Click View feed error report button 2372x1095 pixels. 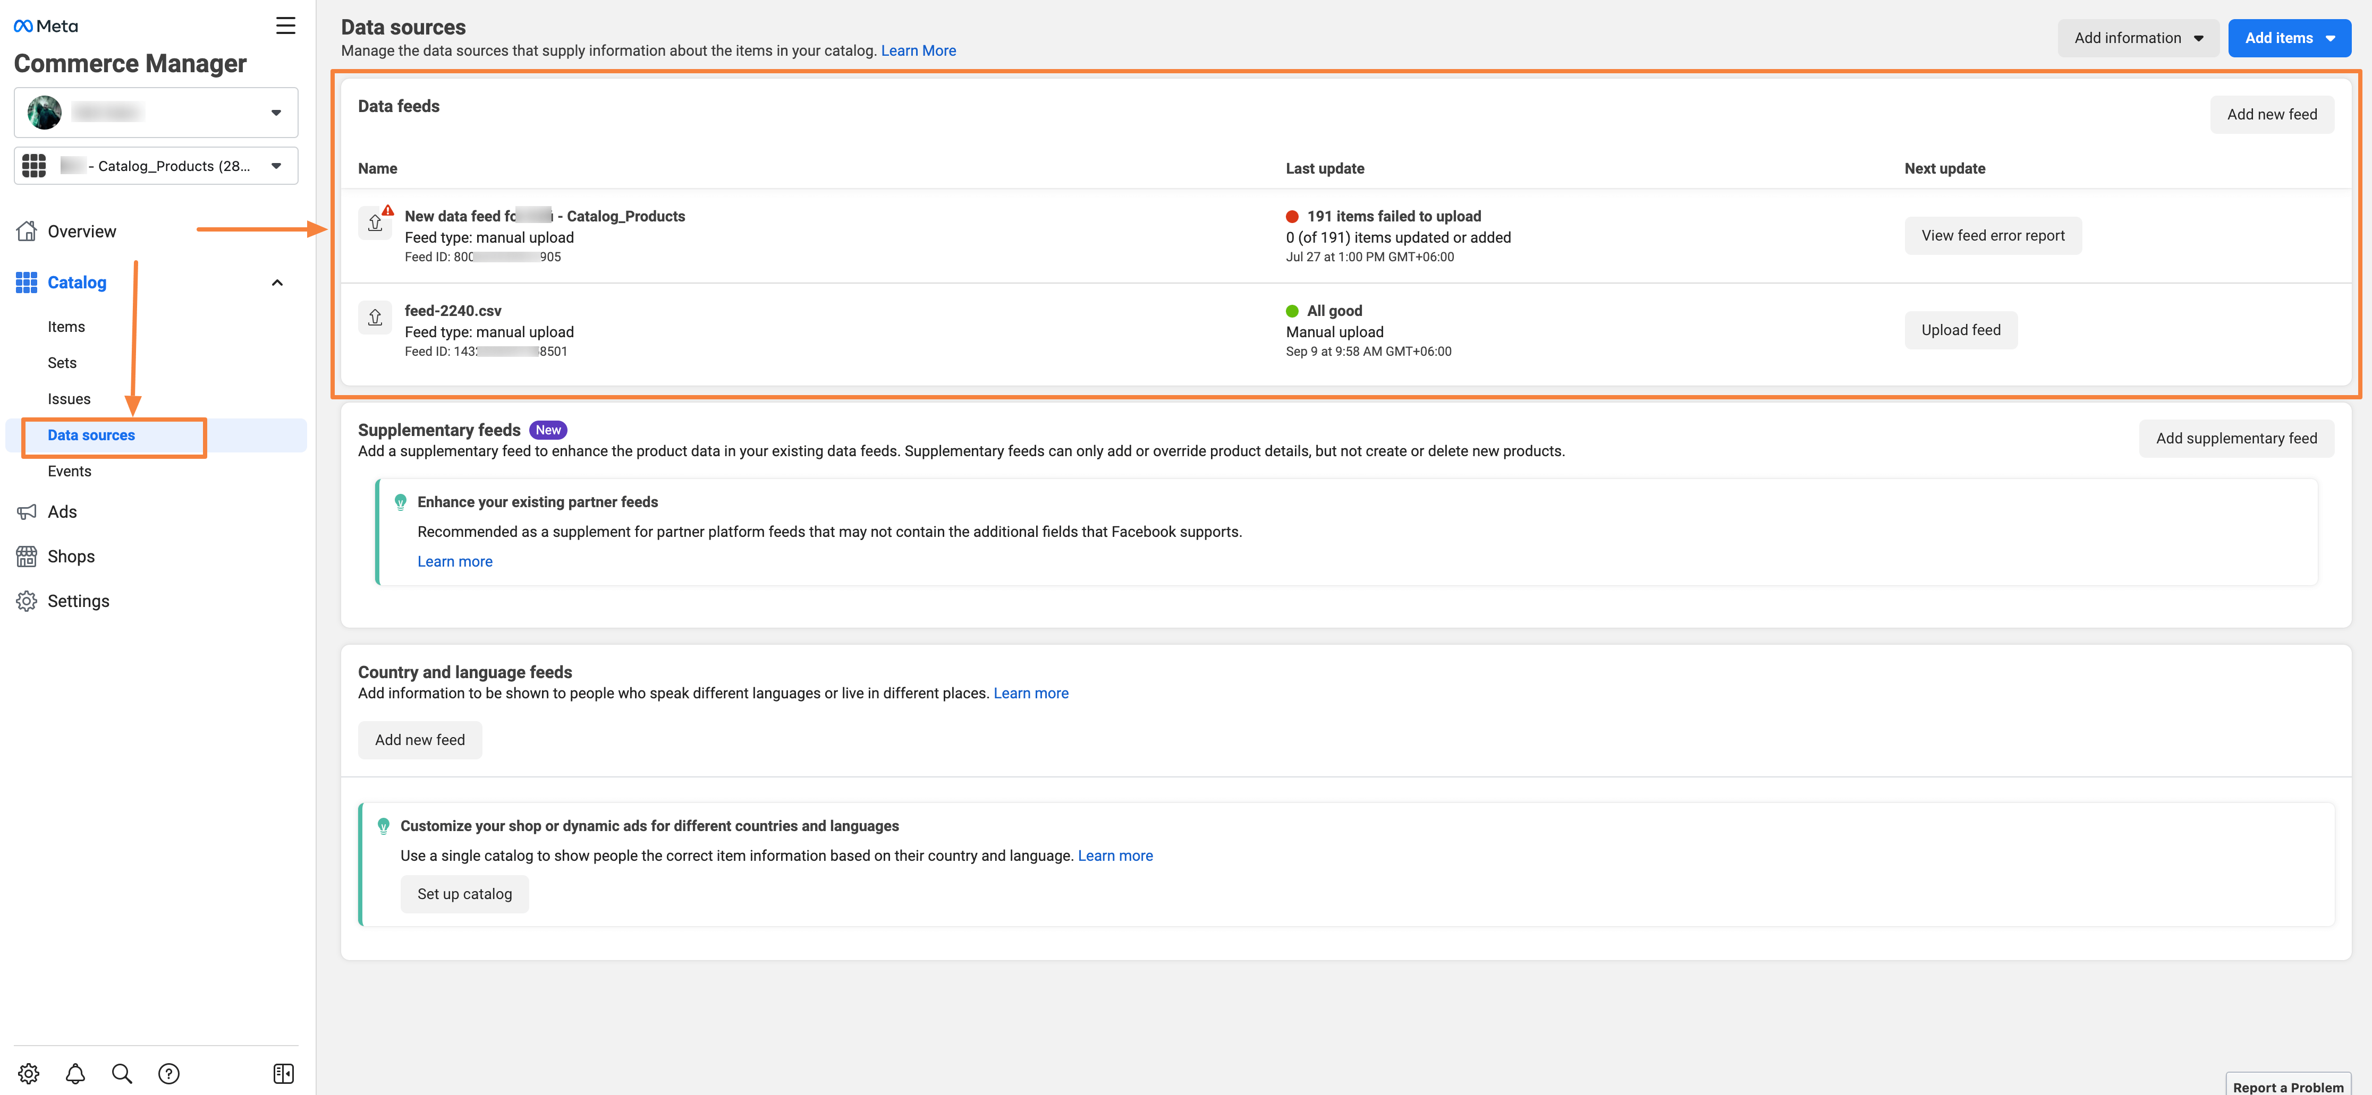(x=1994, y=234)
